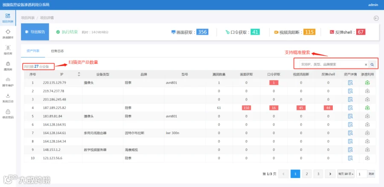Viewport: 384px width, 187px height.
Task: Click the page number jump input
Action: click(362, 174)
